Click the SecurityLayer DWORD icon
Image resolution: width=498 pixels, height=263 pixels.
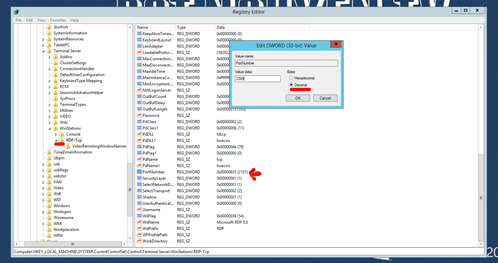click(x=139, y=178)
